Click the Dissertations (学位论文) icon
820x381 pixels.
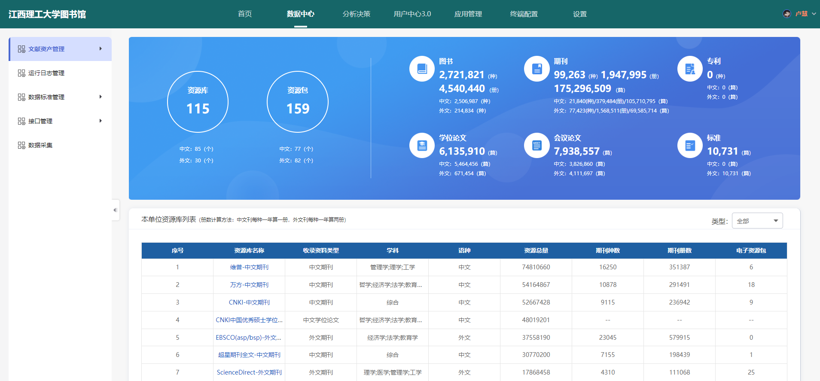click(422, 146)
